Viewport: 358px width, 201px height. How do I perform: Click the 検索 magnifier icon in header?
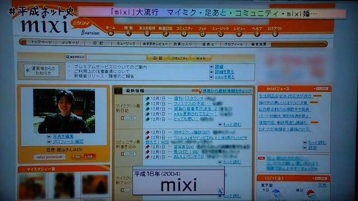point(129,33)
